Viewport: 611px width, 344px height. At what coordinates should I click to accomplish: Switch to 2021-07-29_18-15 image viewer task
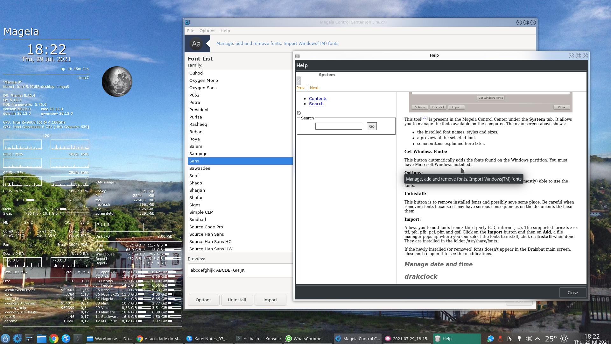[408, 339]
